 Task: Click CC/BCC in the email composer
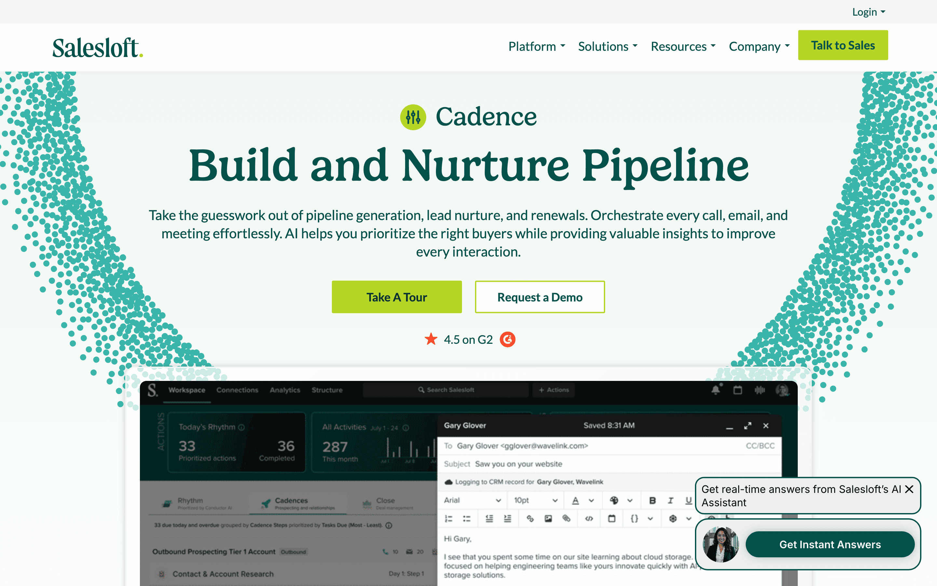[760, 446]
